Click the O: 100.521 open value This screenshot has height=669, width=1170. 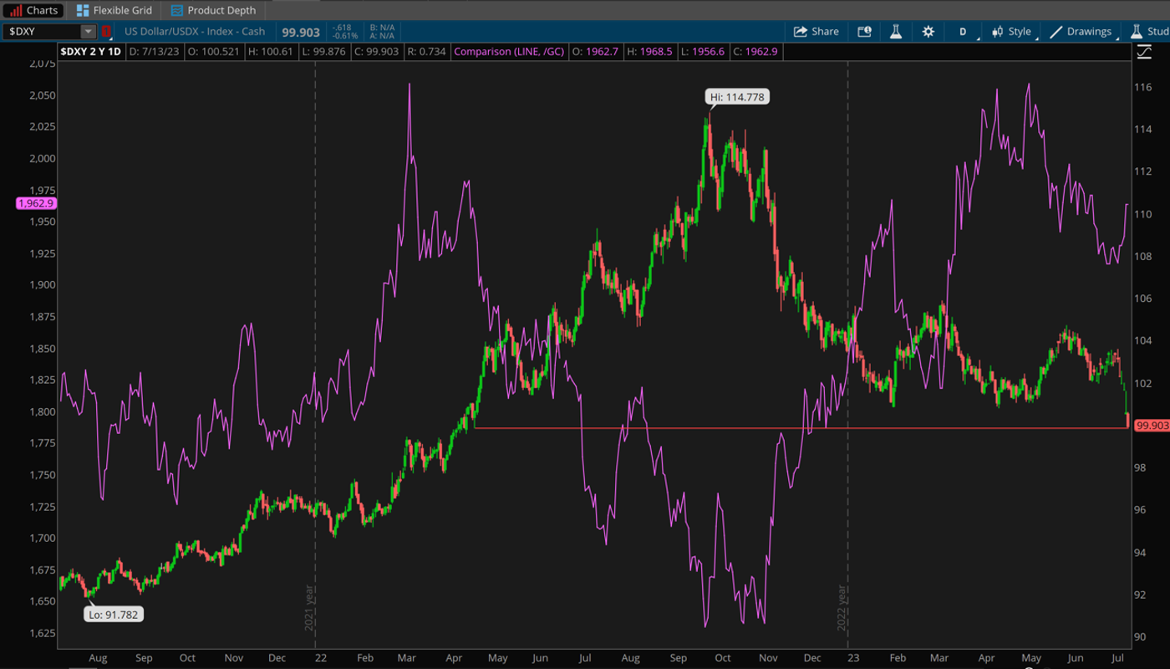coord(213,52)
